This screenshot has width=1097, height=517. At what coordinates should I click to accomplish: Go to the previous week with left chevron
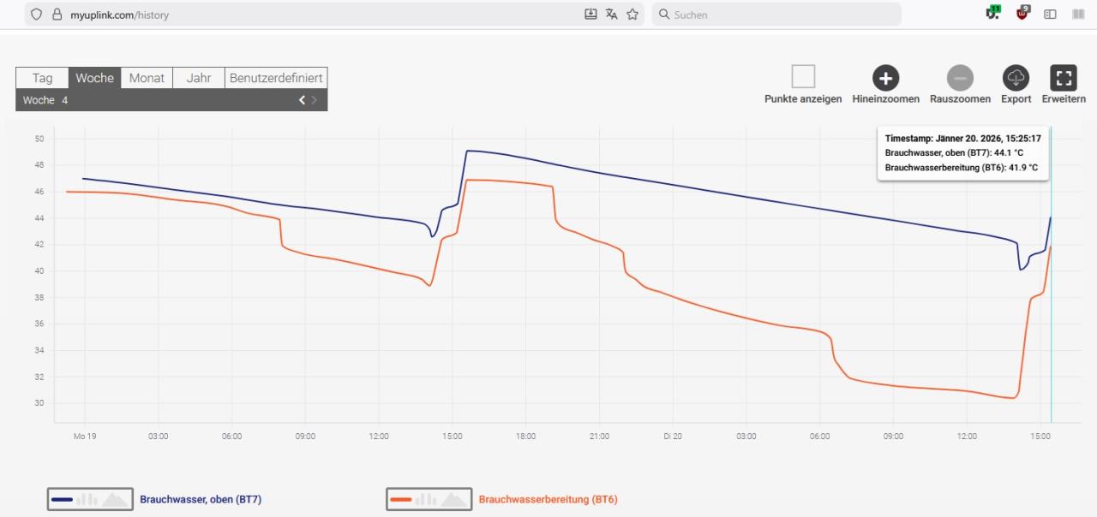click(x=302, y=100)
